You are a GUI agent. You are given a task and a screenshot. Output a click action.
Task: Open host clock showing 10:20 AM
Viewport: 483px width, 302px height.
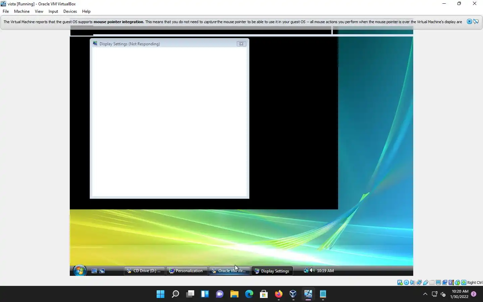[x=460, y=294]
